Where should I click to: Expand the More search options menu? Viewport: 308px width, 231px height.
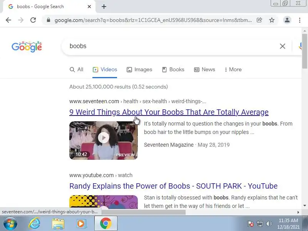coord(233,70)
